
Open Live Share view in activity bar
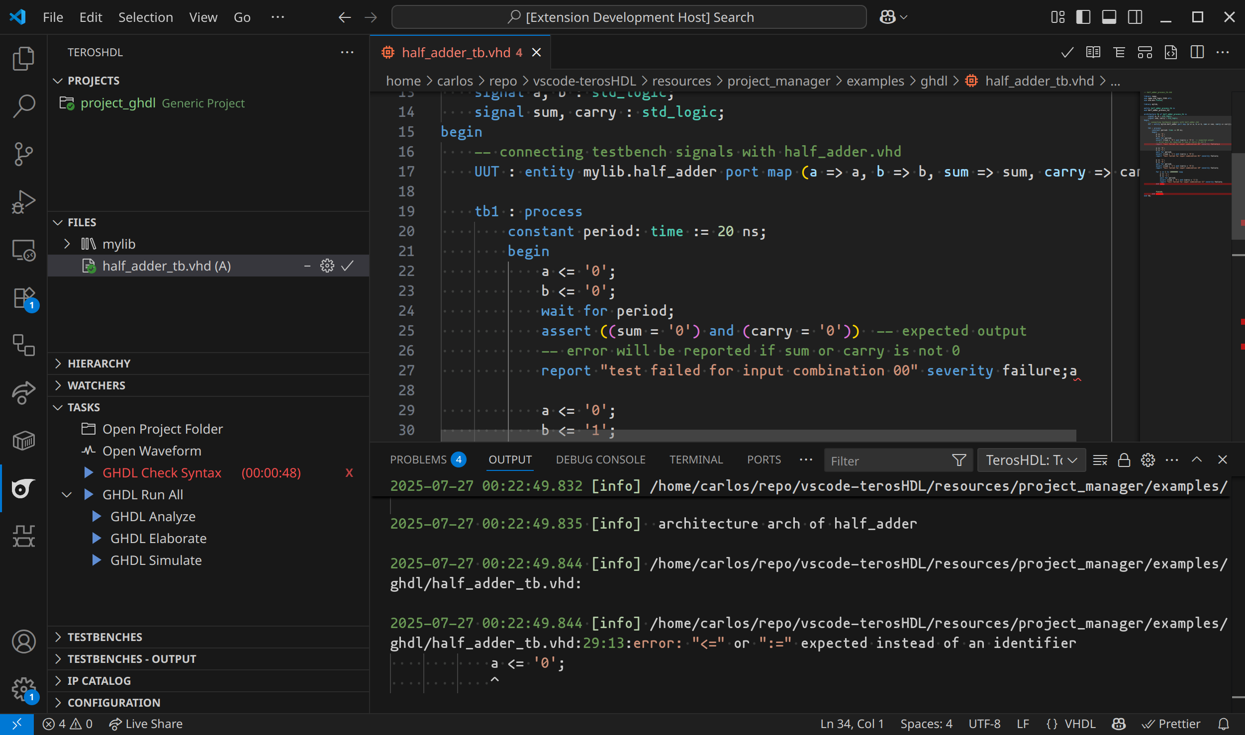[23, 393]
